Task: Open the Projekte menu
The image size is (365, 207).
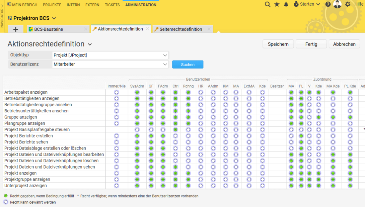Action: pos(52,5)
